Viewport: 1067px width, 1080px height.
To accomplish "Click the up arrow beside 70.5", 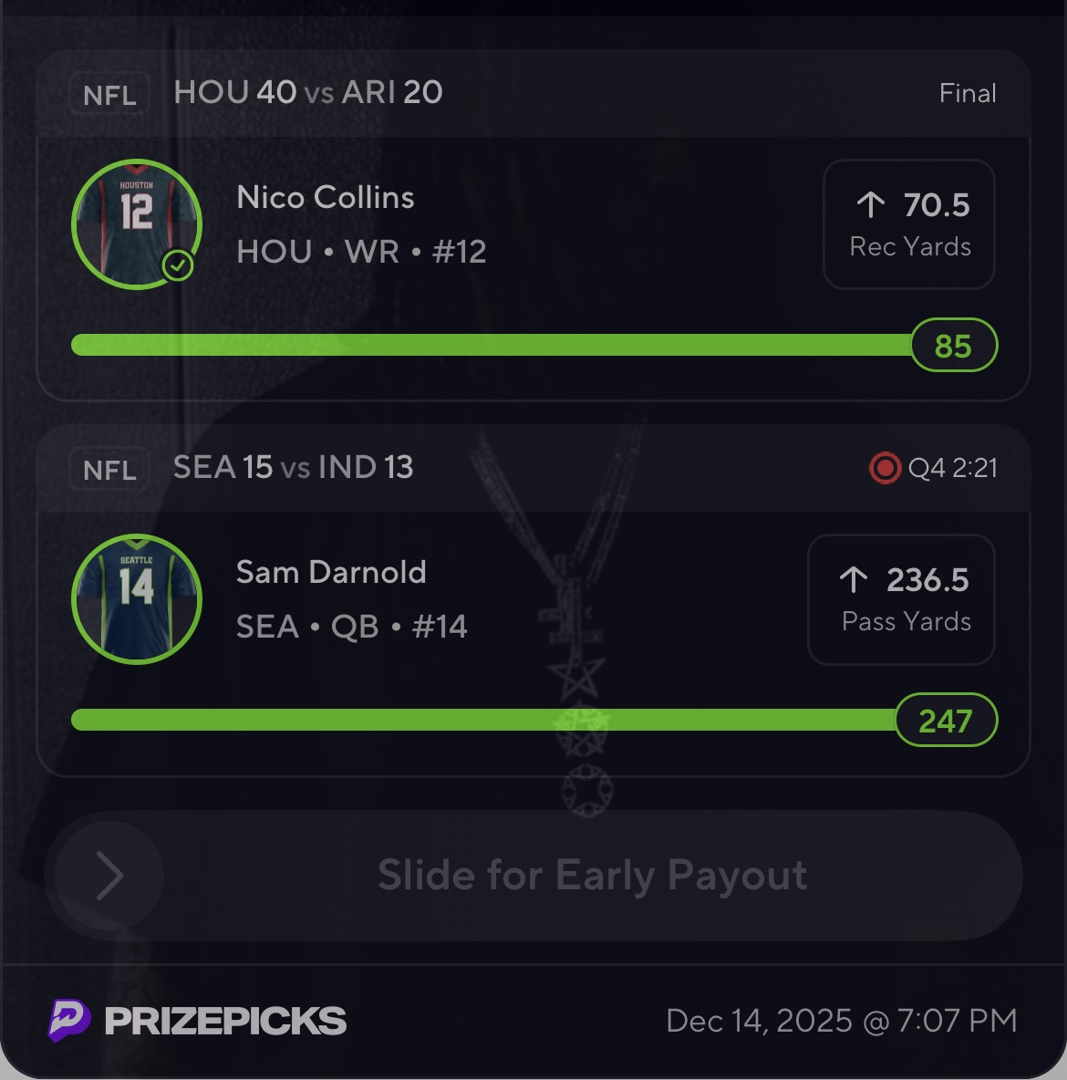I will pos(871,205).
